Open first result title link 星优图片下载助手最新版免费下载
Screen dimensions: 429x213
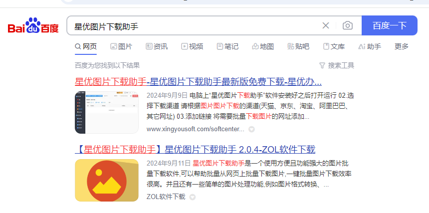[198, 81]
